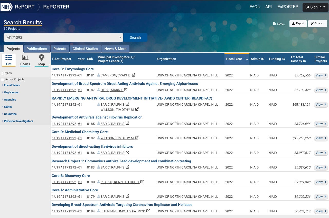The height and width of the screenshot is (218, 329).
Task: Clear the AI171292 search text
Action: coord(120,37)
